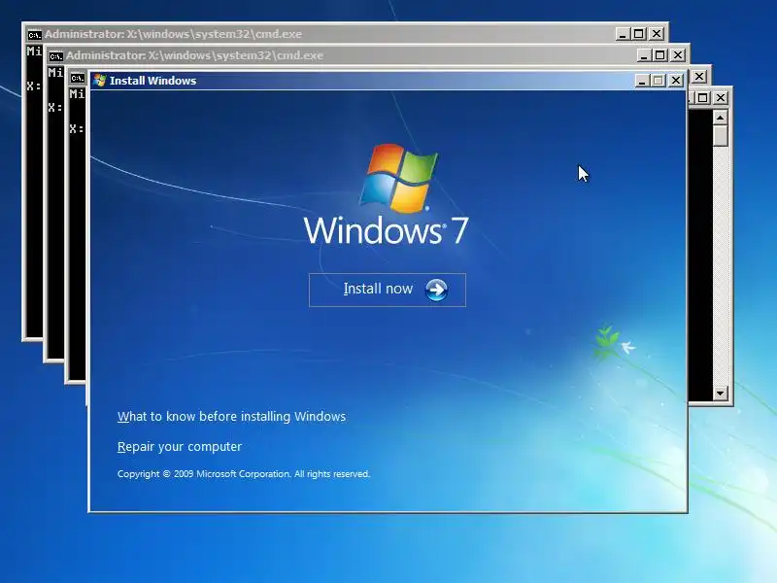Click the scroll down arrow in the command window
Screen dimensions: 777x583
(720, 394)
